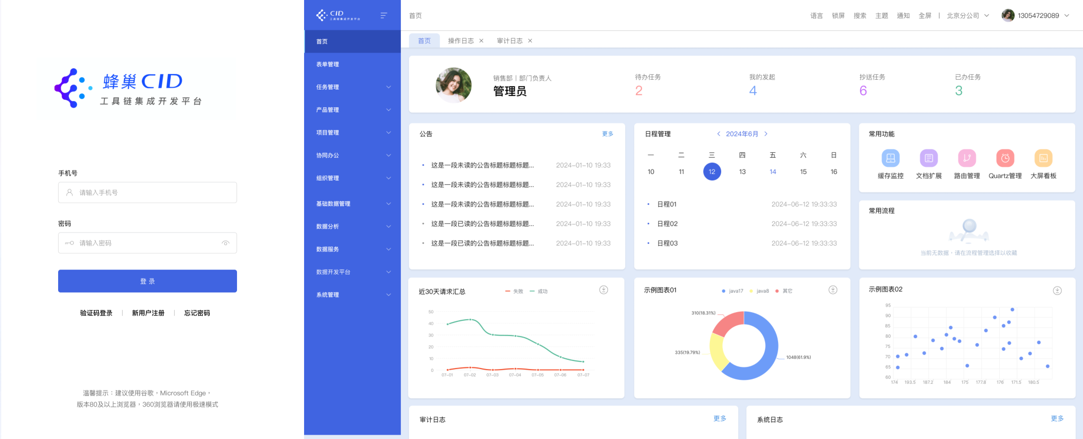
Task: Toggle password visibility eye icon
Action: point(226,243)
